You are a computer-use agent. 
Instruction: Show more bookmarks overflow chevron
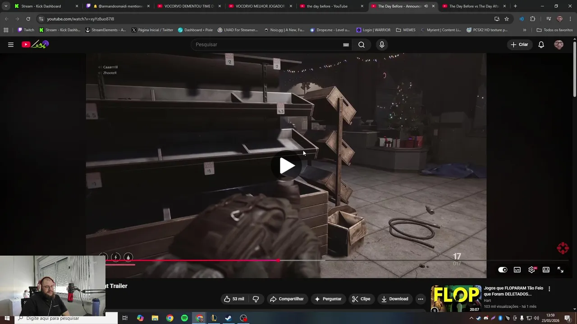(x=524, y=30)
